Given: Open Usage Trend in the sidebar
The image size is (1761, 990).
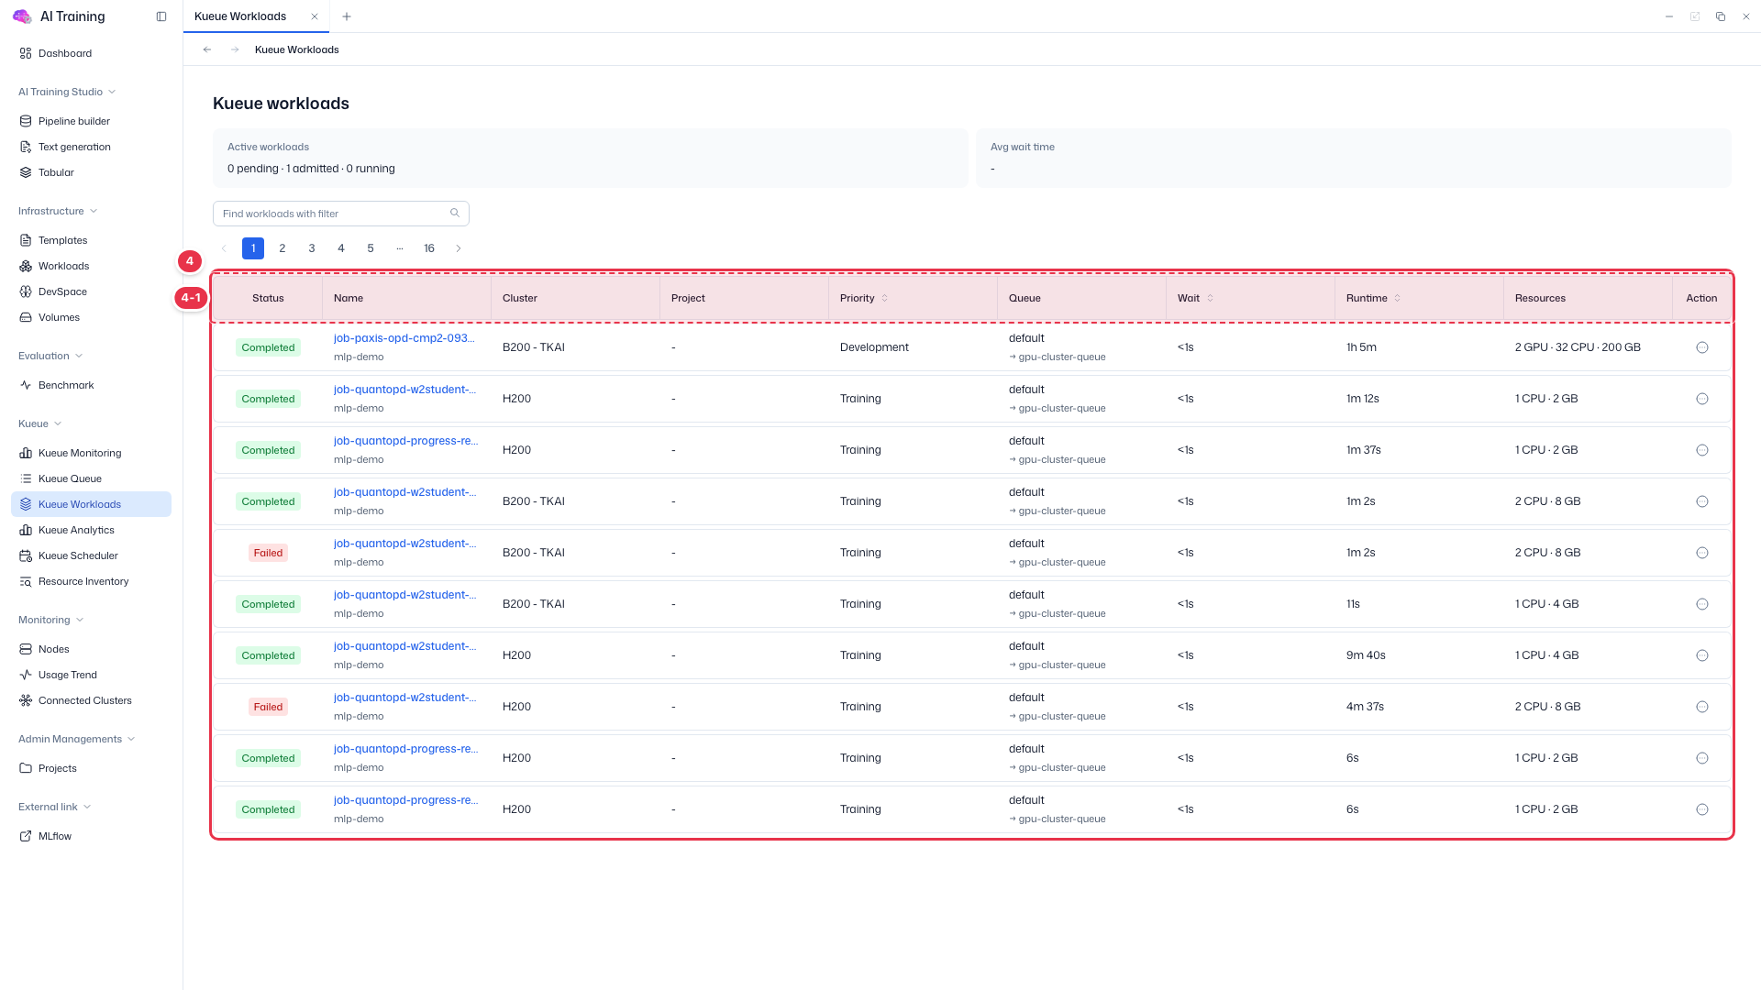Looking at the screenshot, I should [91, 675].
